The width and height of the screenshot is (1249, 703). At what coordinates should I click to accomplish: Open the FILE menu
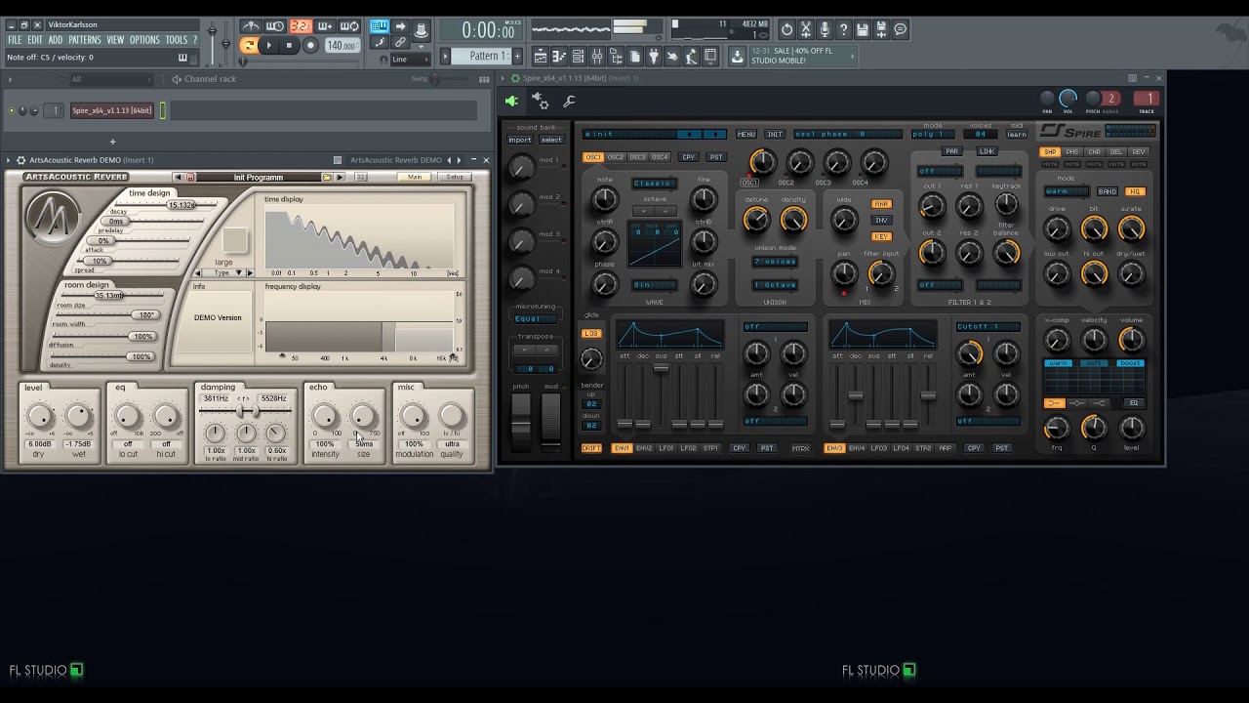[15, 40]
